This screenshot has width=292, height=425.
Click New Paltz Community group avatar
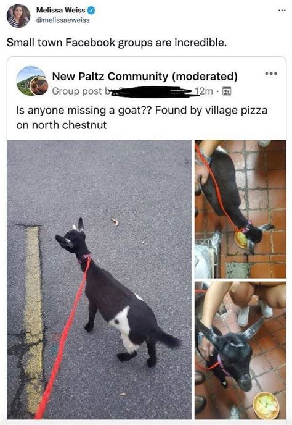click(30, 80)
